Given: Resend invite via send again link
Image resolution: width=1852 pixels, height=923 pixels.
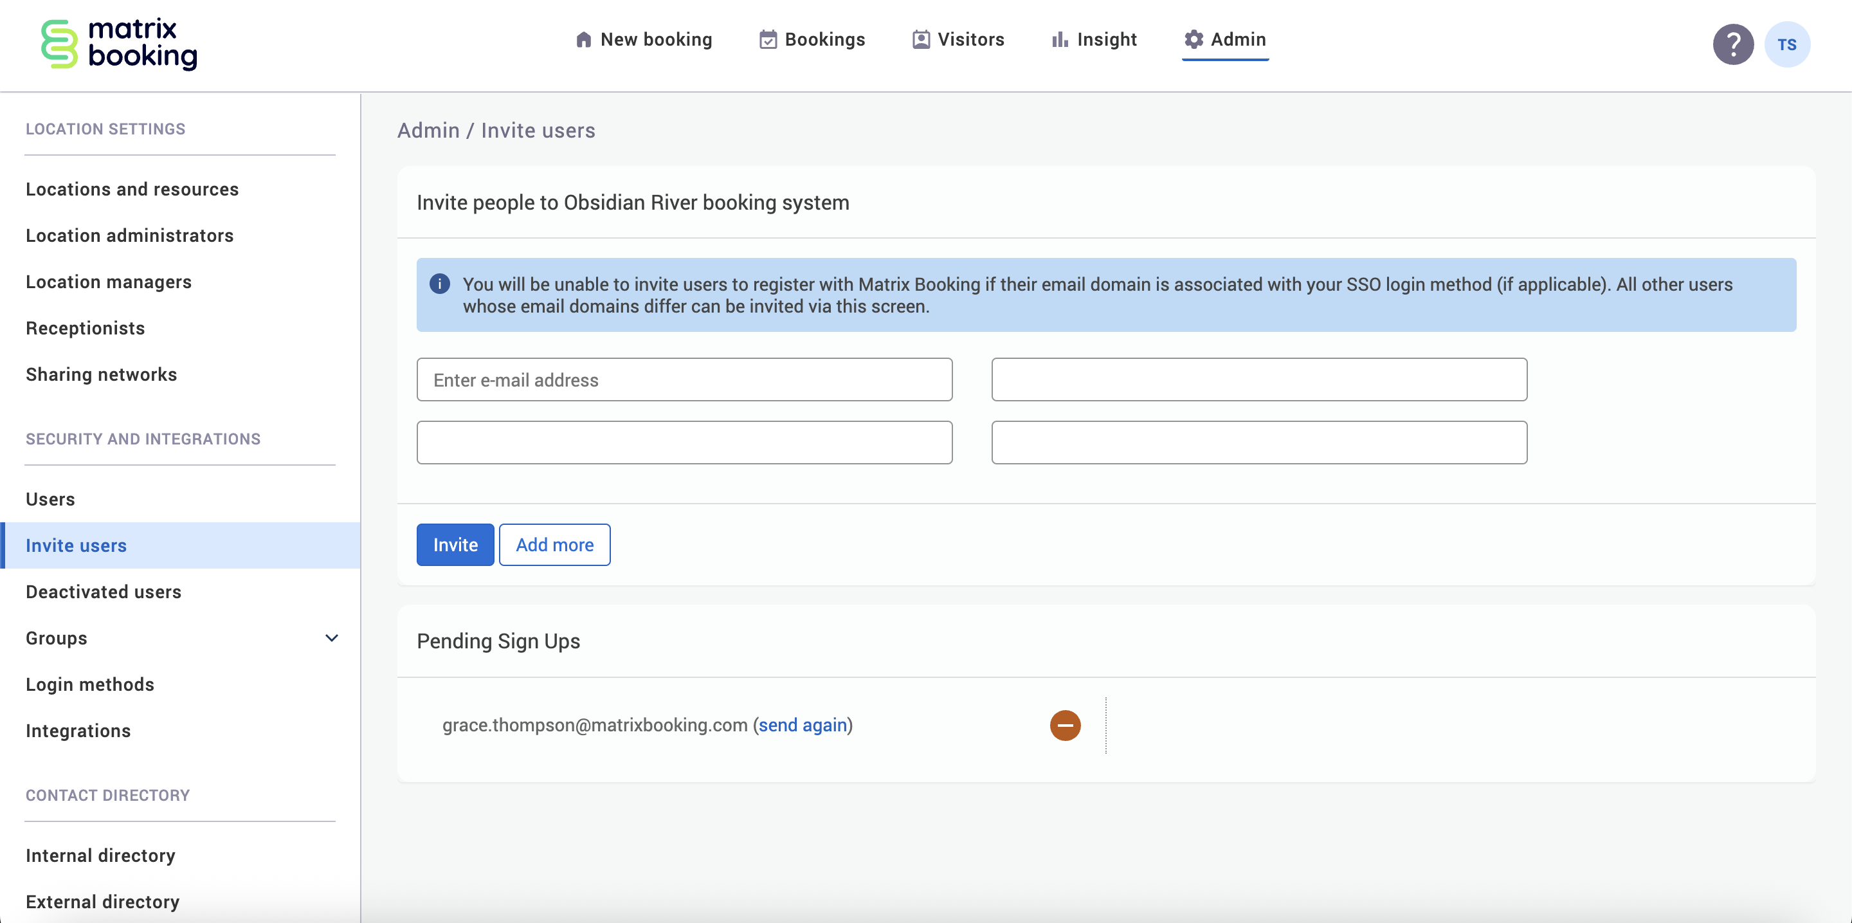Looking at the screenshot, I should tap(803, 725).
